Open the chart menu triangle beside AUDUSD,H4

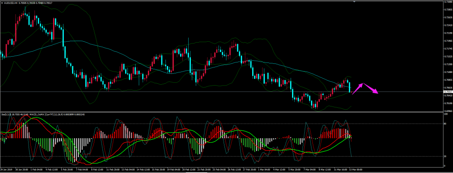click(x=2, y=3)
